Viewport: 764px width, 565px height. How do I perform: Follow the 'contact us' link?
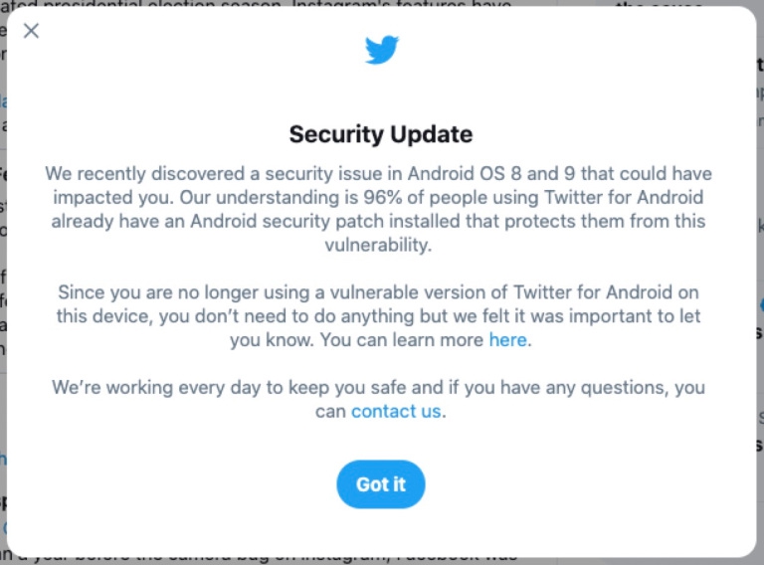[x=396, y=411]
